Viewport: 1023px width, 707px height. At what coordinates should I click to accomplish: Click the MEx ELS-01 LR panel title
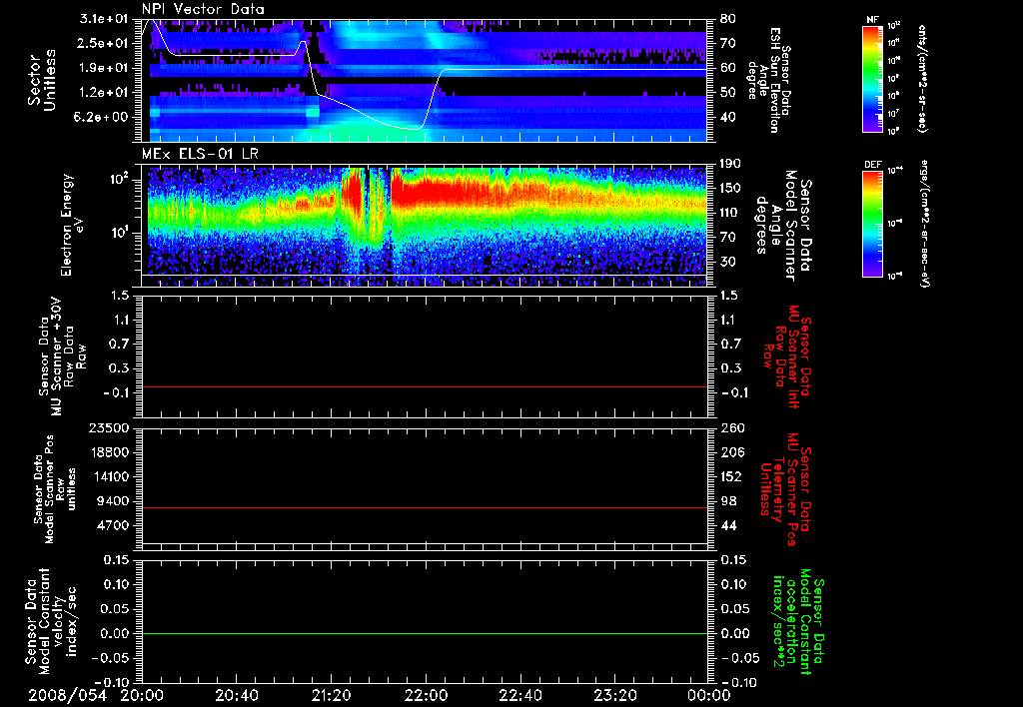click(201, 155)
